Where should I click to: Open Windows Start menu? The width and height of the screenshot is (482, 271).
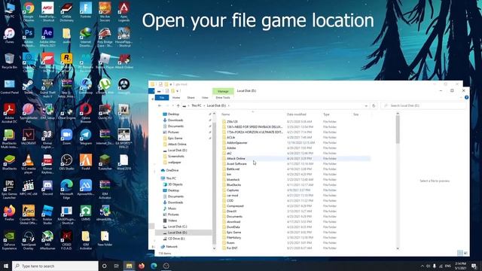click(6, 266)
